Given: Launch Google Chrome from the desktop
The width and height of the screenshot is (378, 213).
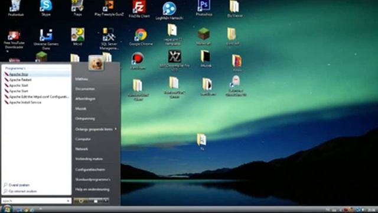Looking at the screenshot, I should (x=141, y=37).
